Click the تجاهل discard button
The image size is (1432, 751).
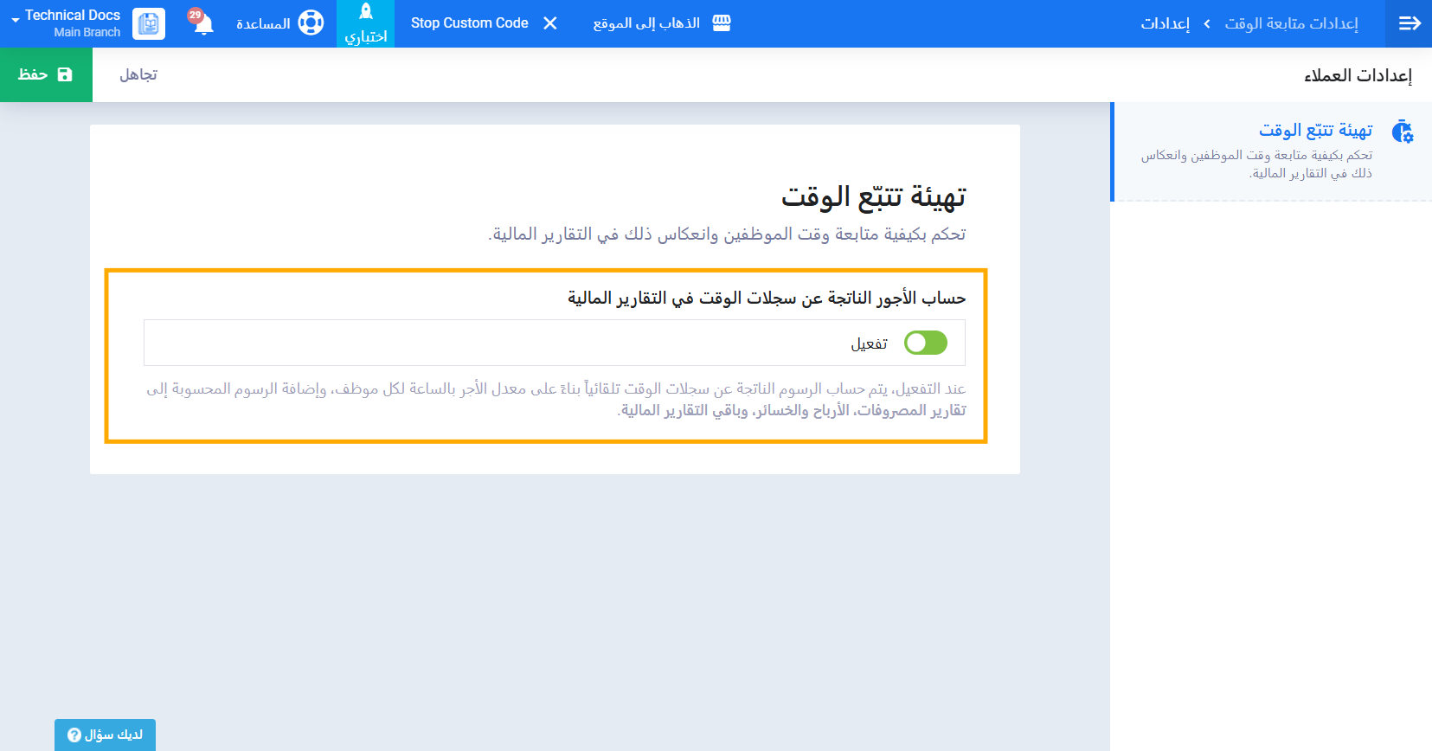[x=138, y=74]
